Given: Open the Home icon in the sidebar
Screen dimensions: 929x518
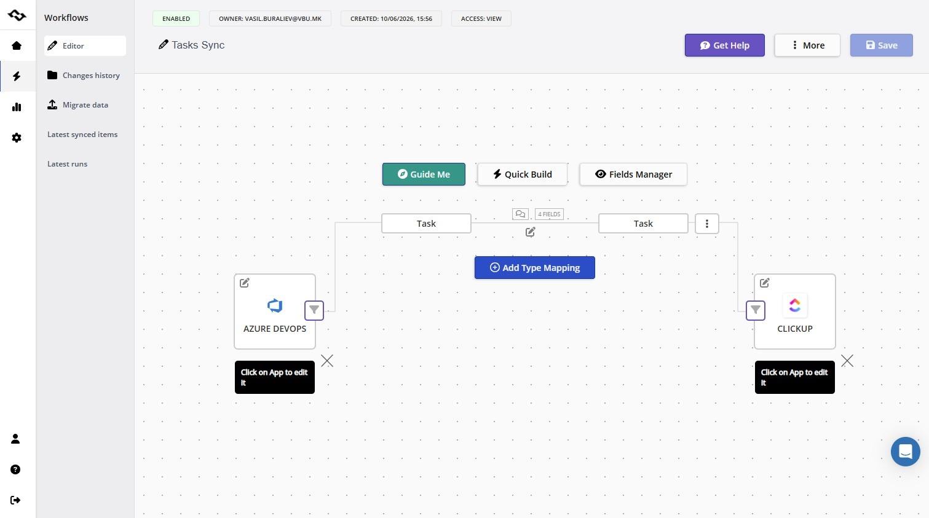Looking at the screenshot, I should tap(17, 45).
